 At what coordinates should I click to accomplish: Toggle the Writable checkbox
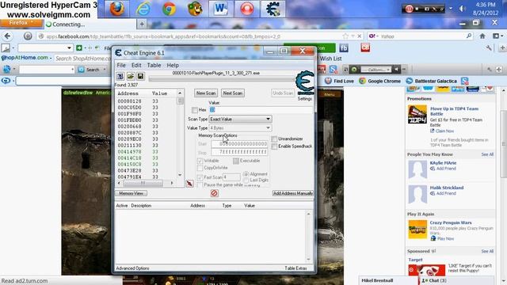tap(200, 161)
